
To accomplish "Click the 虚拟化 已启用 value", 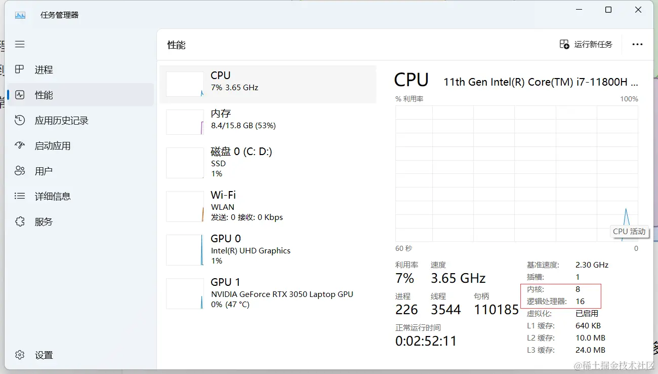I will click(x=587, y=314).
